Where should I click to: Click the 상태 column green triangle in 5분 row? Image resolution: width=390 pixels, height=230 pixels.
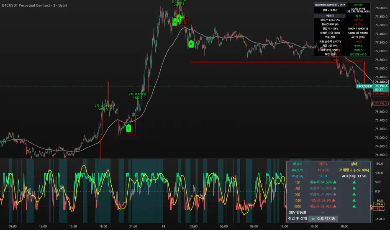pos(354,194)
